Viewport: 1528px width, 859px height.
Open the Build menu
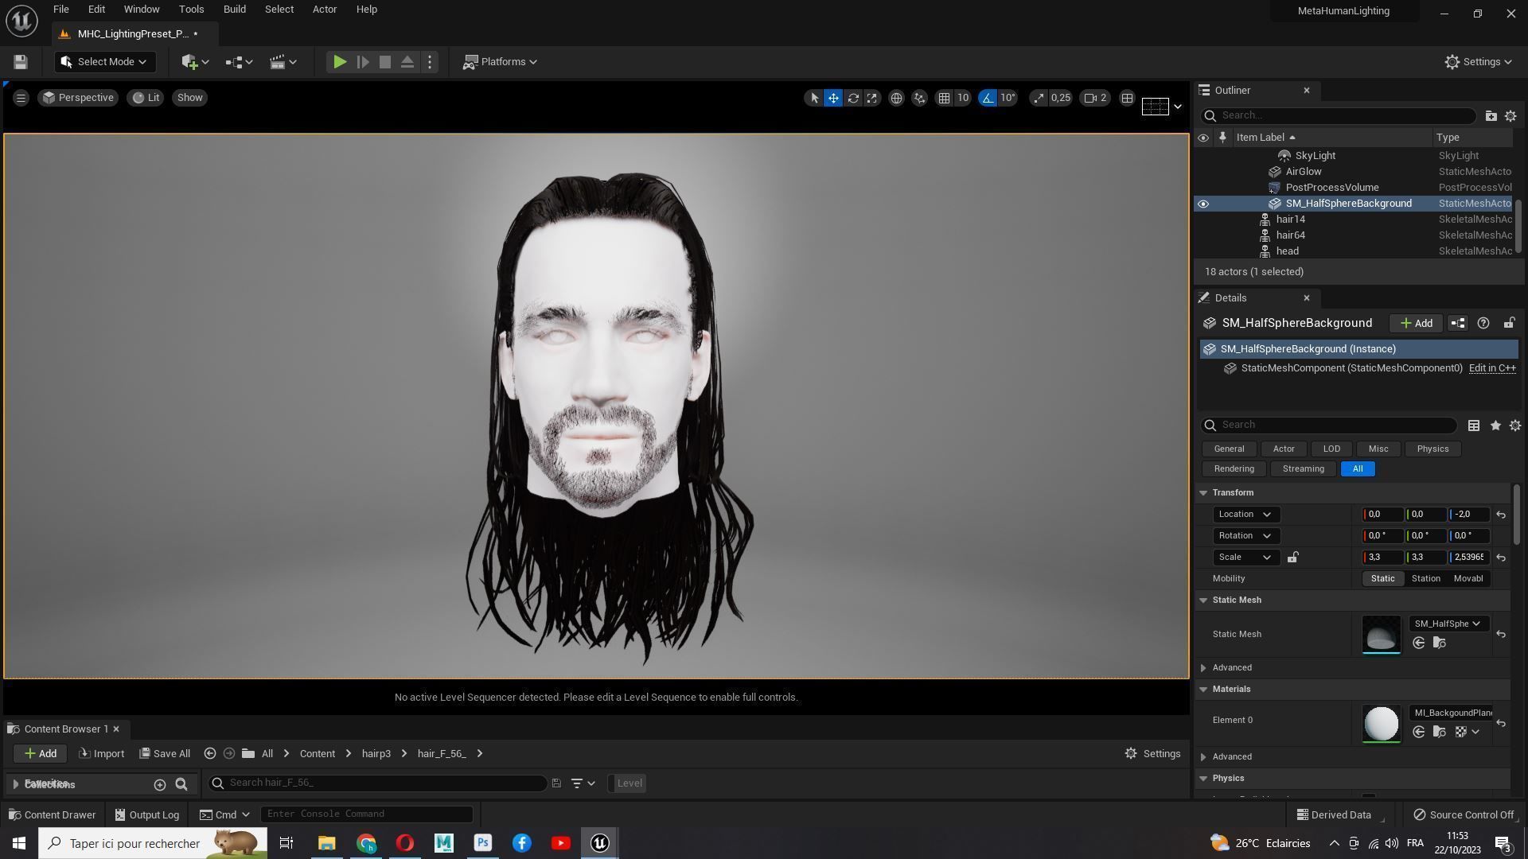point(234,10)
